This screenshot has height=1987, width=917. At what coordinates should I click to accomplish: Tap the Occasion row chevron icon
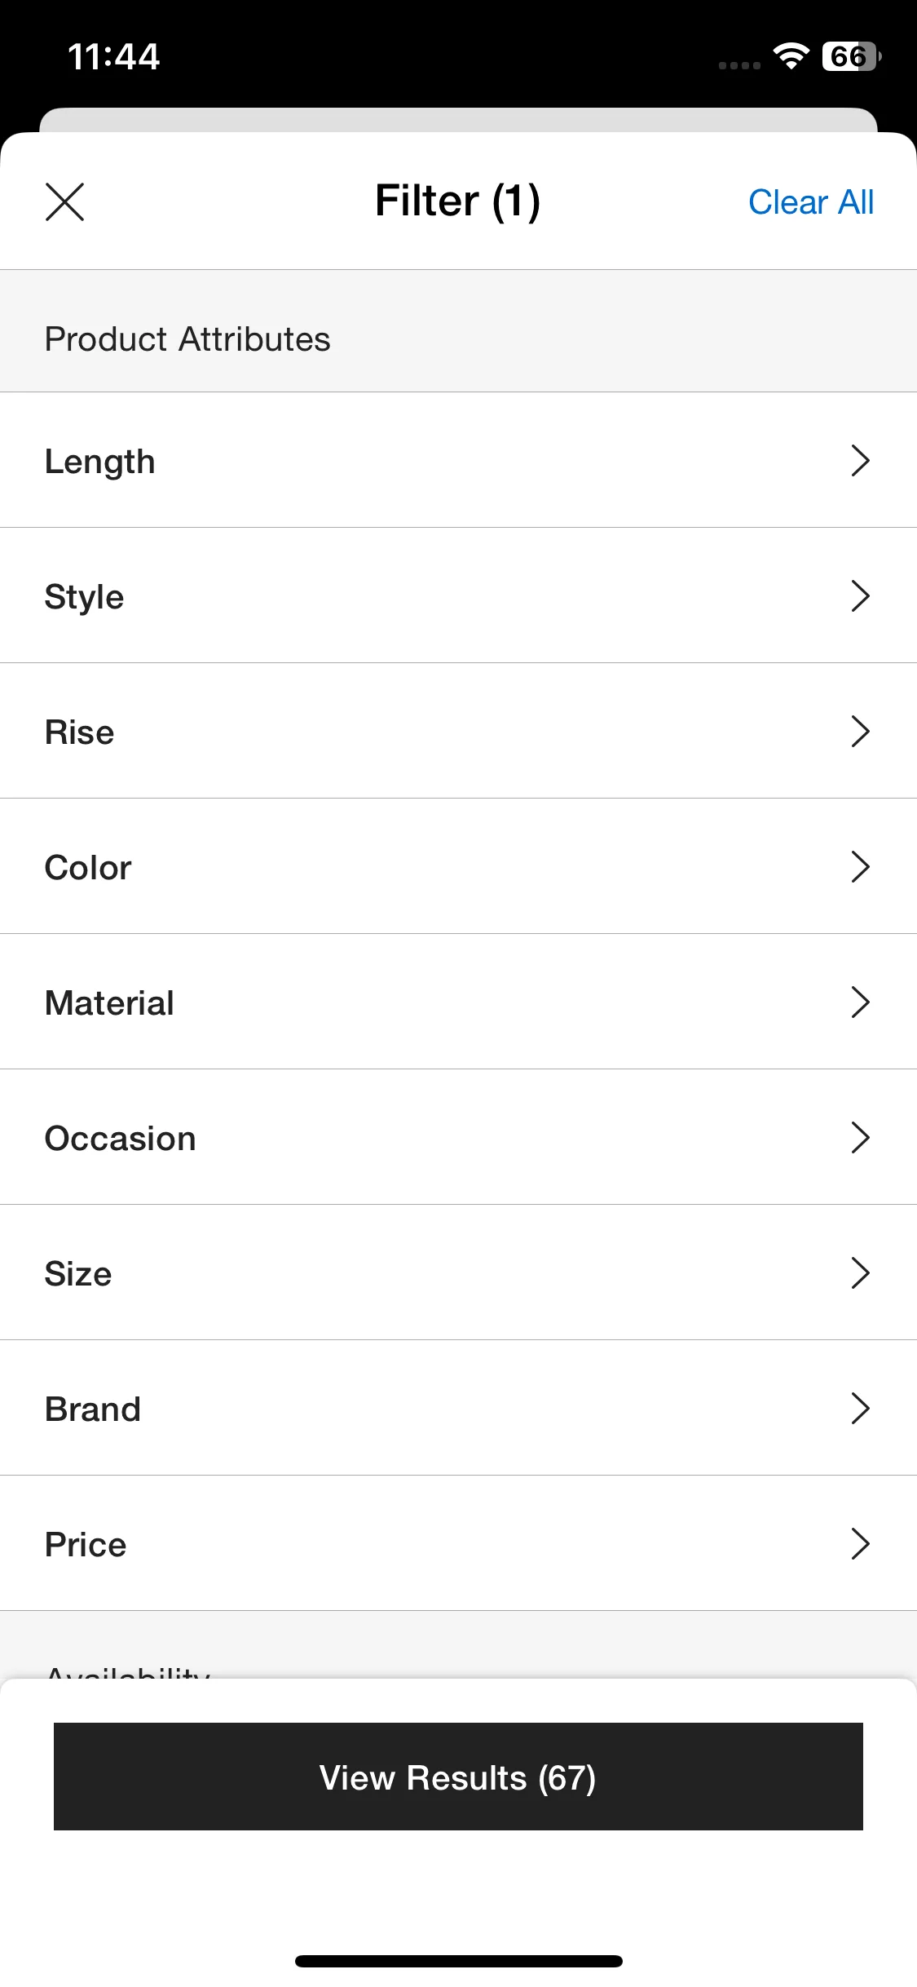tap(860, 1138)
